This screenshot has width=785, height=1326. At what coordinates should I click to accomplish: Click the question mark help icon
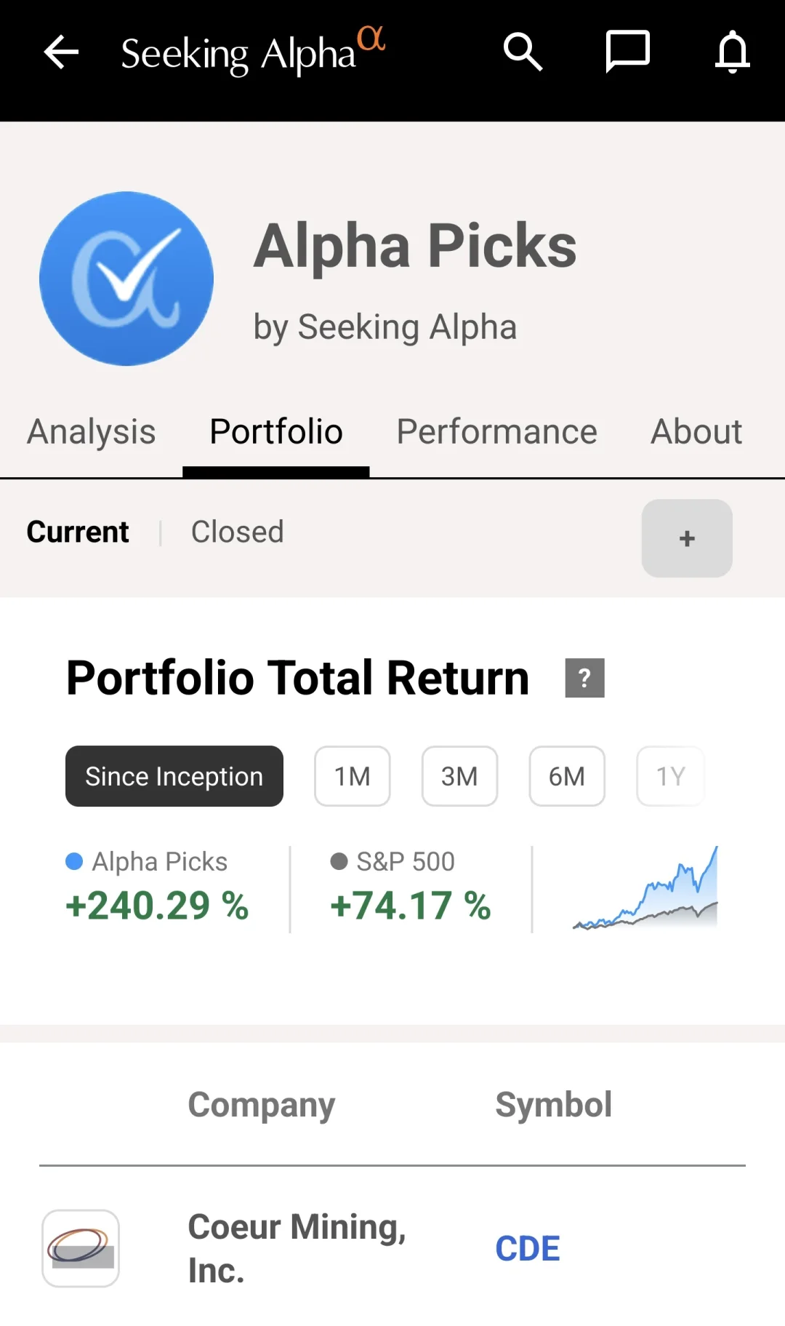(584, 678)
